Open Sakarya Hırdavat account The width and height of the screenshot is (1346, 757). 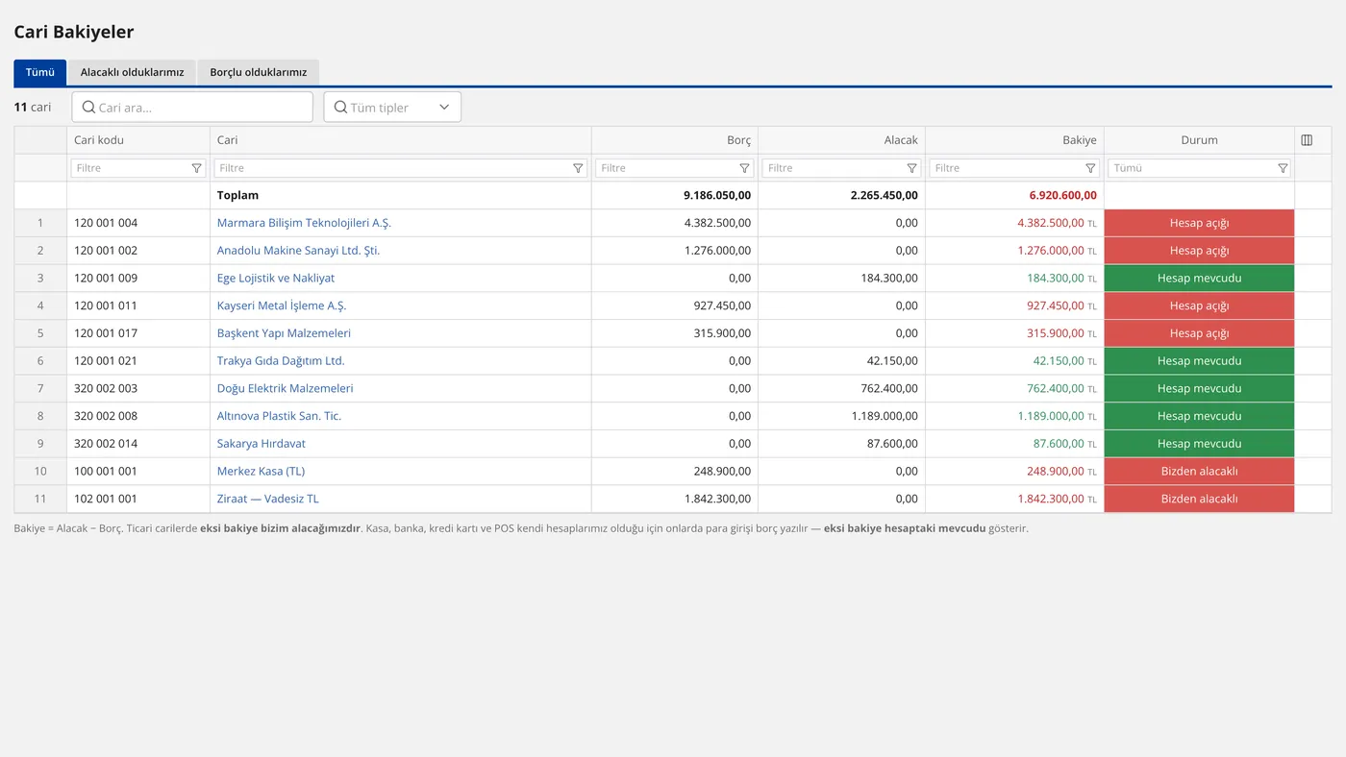pos(262,444)
